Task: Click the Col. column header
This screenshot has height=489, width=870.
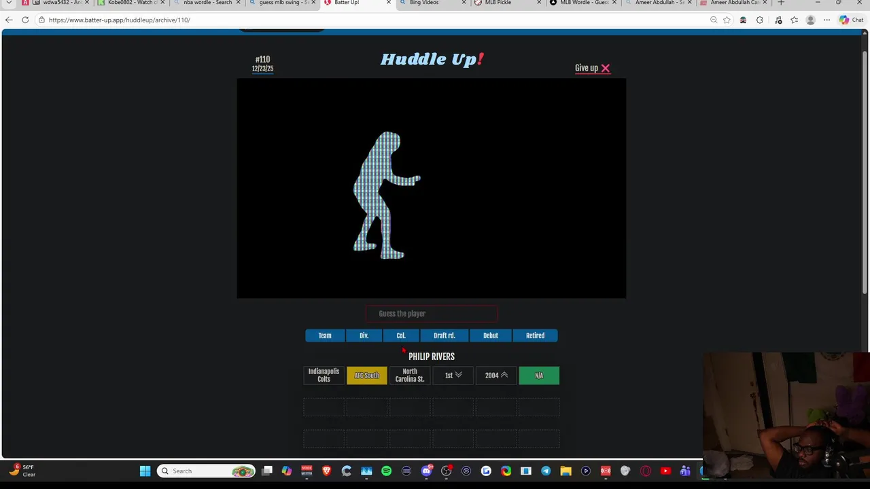Action: pyautogui.click(x=401, y=336)
